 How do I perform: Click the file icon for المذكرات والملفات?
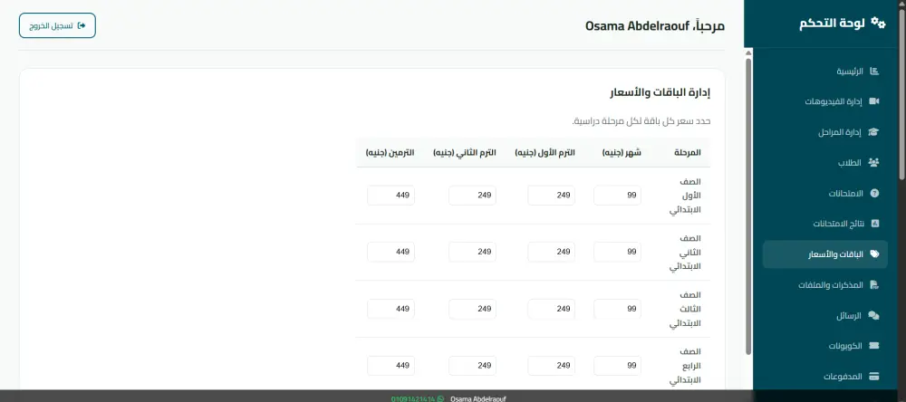click(x=874, y=284)
